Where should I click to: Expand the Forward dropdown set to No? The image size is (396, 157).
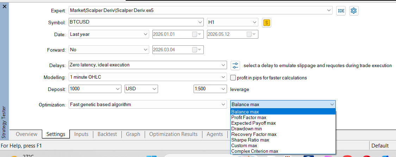(145, 50)
